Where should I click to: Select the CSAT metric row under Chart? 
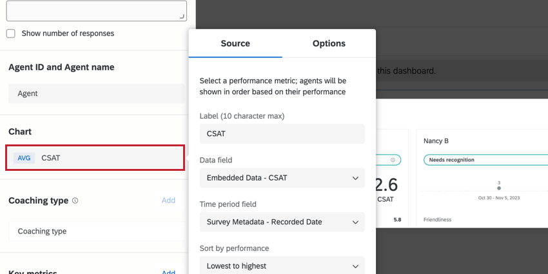(103, 158)
